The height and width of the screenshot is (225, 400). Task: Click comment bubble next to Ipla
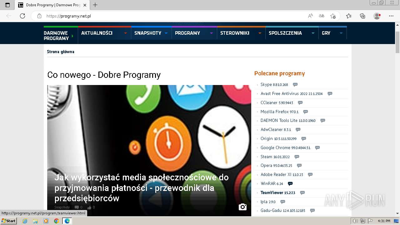click(283, 202)
